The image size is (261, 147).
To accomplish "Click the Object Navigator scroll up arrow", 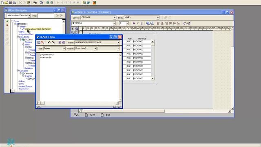I will [64, 22].
